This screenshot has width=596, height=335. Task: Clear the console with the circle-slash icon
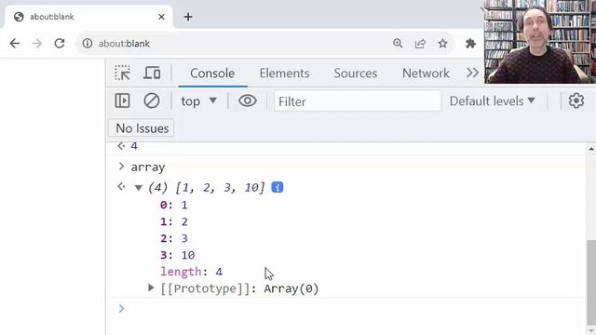pyautogui.click(x=152, y=101)
